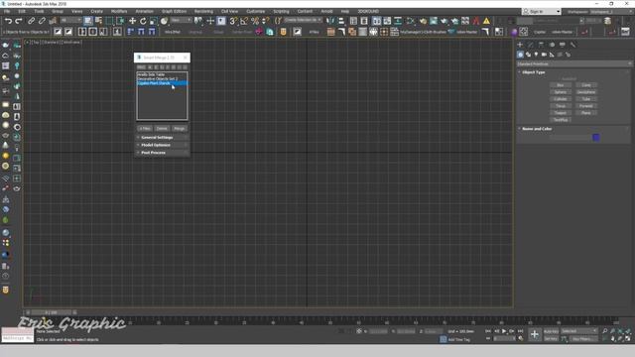Click the Box primitive button
This screenshot has width=635, height=357.
tap(560, 85)
